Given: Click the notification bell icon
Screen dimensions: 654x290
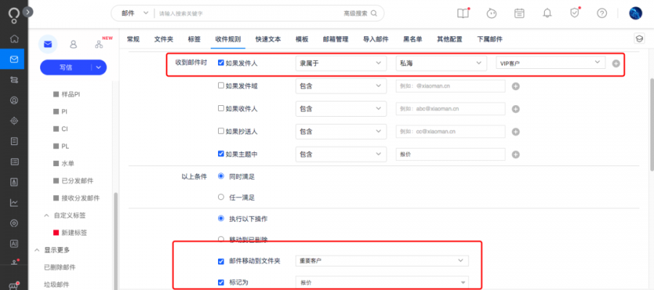Looking at the screenshot, I should [547, 13].
